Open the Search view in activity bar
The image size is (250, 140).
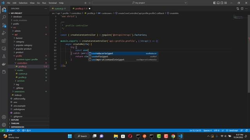click(4, 17)
